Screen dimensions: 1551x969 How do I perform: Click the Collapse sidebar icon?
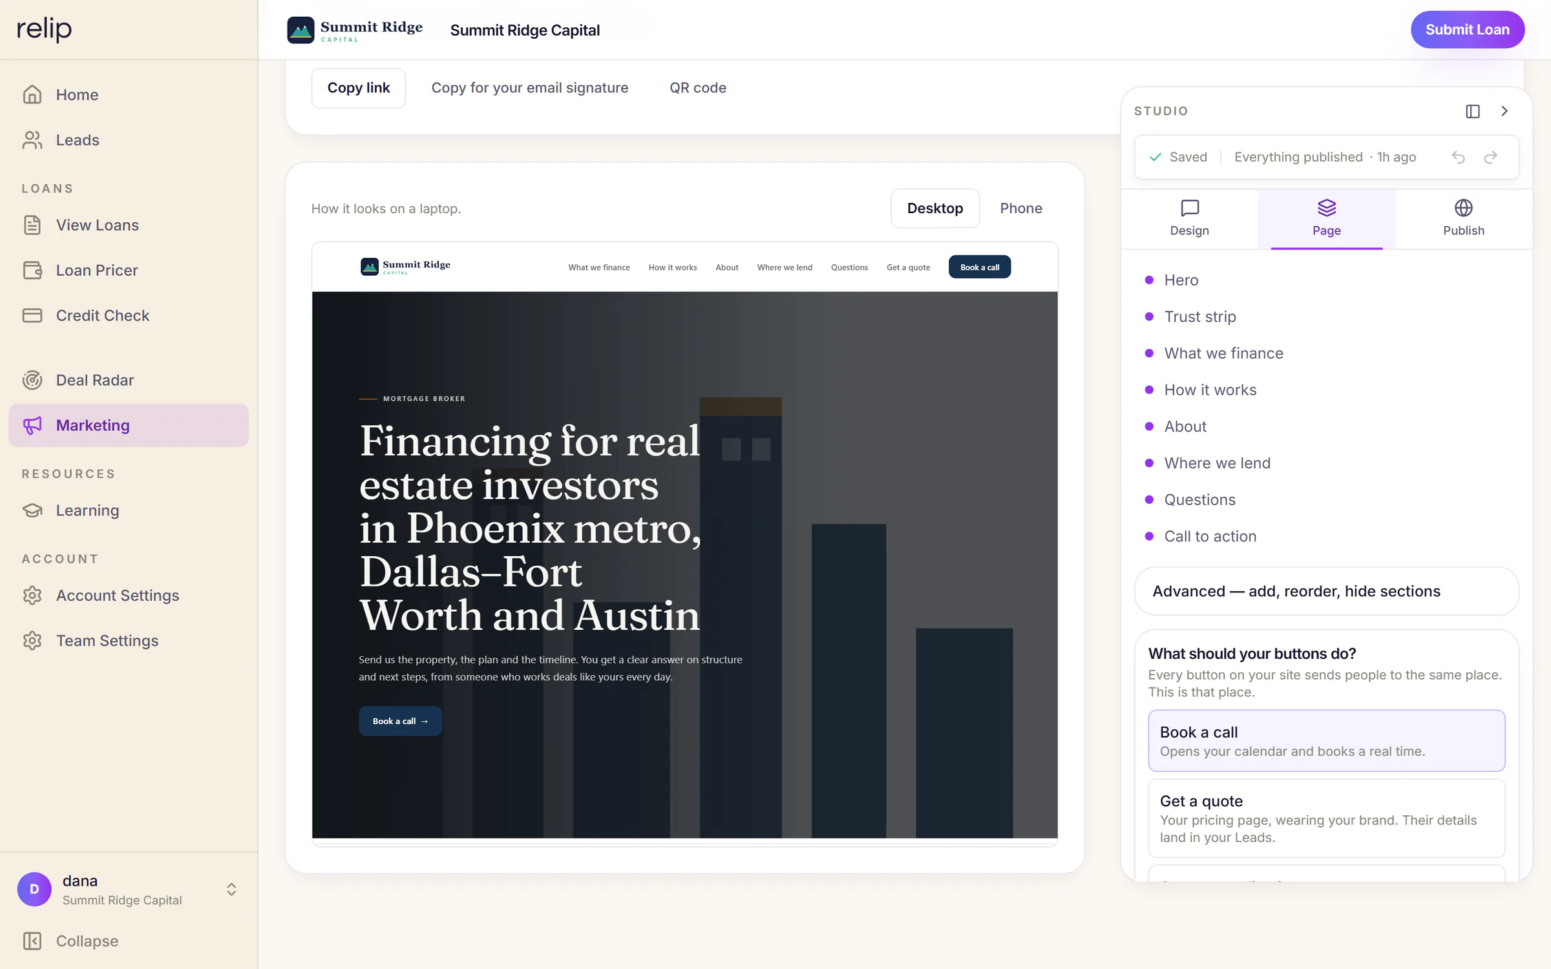32,941
